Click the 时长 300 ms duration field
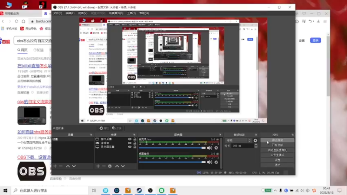 pyautogui.click(x=242, y=146)
